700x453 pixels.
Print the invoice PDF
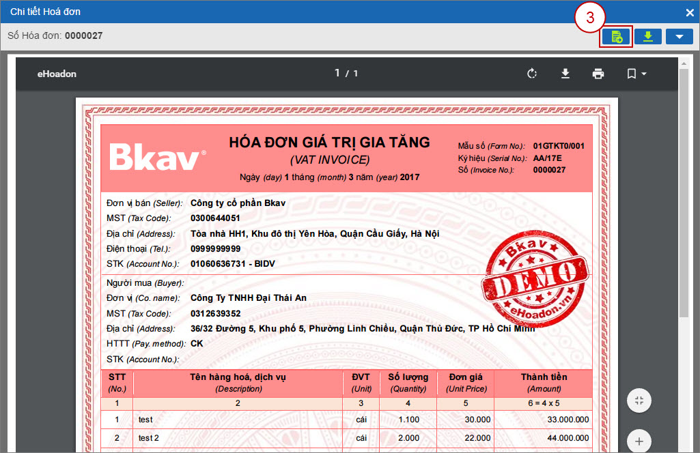click(x=598, y=74)
